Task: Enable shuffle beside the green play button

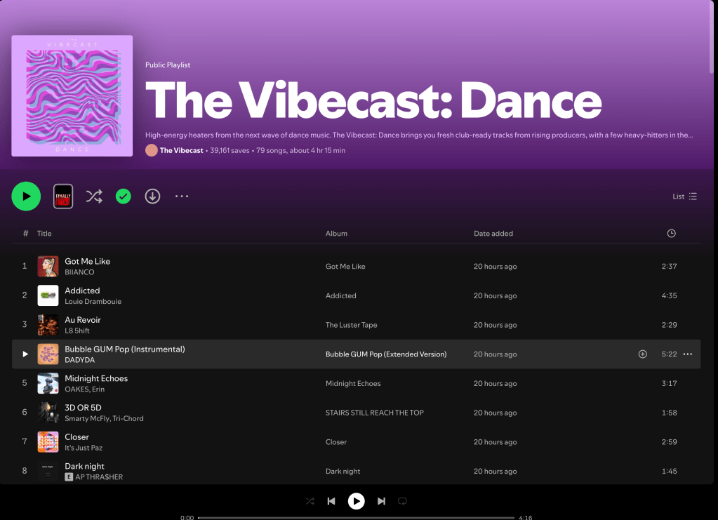Action: click(94, 196)
